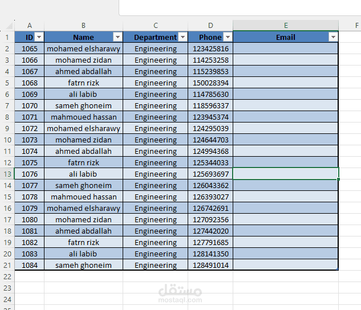Click the Name header cell
This screenshot has height=310, width=361.
coord(84,37)
